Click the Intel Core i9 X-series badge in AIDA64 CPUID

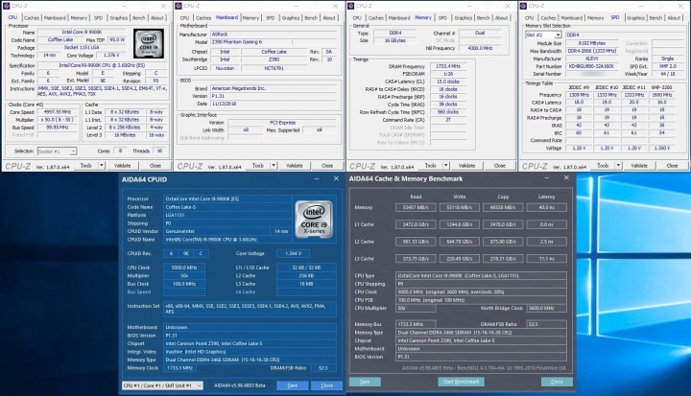click(313, 219)
